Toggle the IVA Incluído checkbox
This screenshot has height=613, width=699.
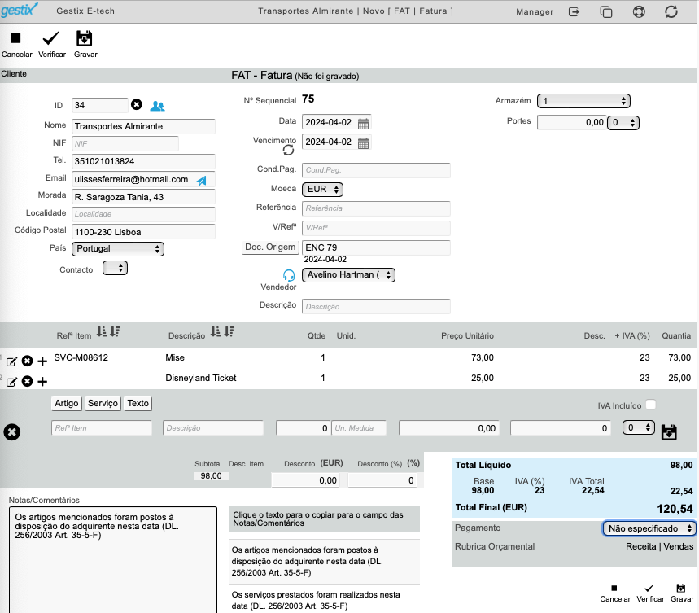pyautogui.click(x=651, y=405)
